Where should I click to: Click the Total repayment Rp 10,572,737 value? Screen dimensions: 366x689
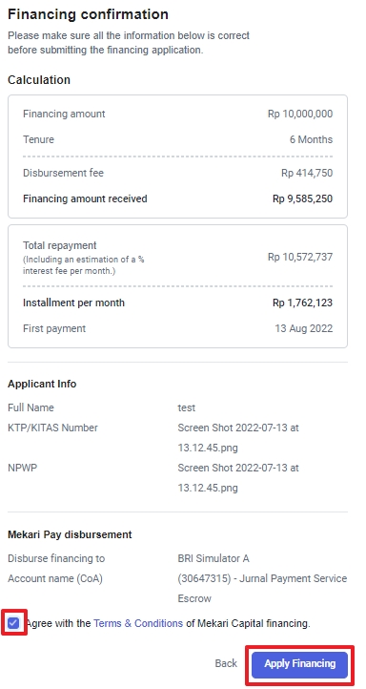300,257
